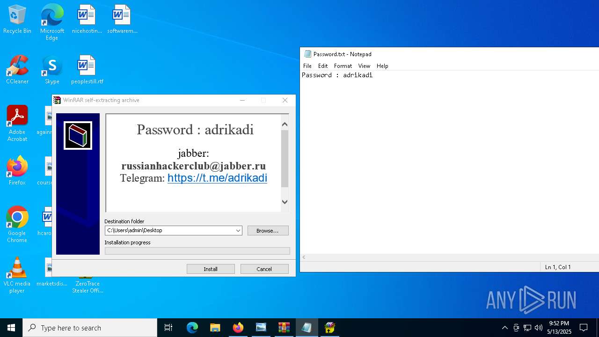599x337 pixels.
Task: Launch the Adobe Acrobat desktop shortcut
Action: [17, 124]
